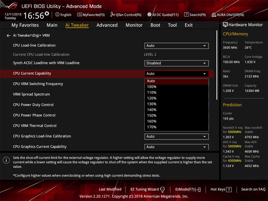
Task: Click the info icon by the help text
Action: click(x=6, y=160)
